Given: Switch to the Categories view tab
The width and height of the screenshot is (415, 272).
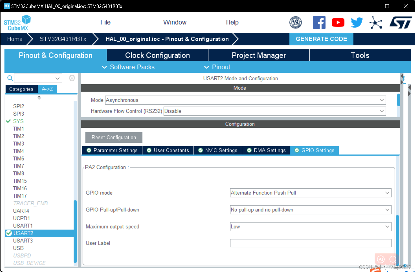Looking at the screenshot, I should tap(21, 89).
